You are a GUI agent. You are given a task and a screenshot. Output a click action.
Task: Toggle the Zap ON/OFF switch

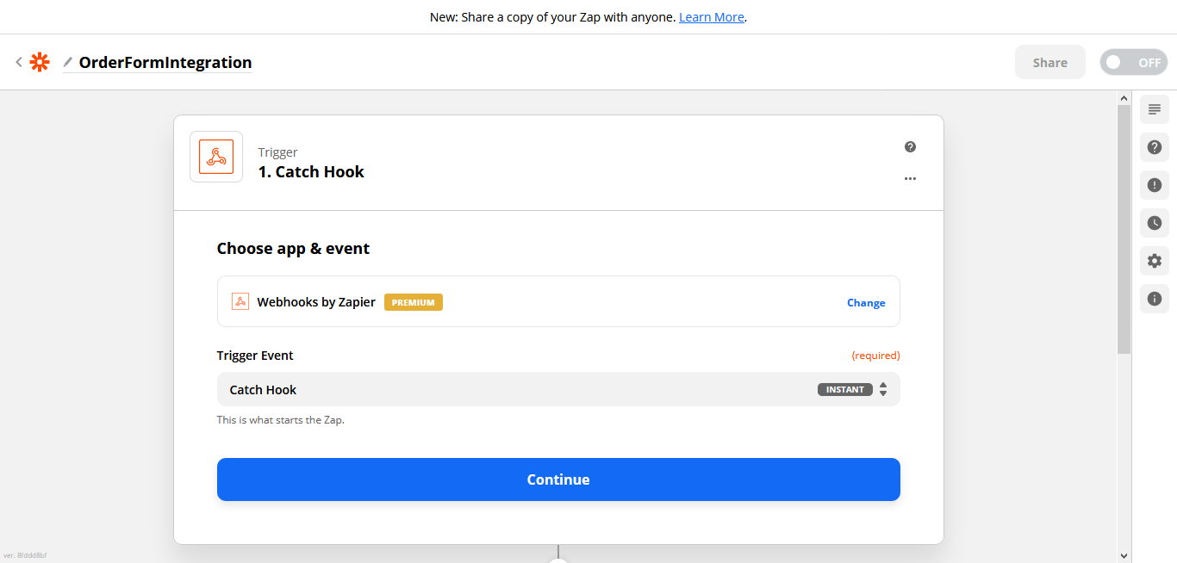pyautogui.click(x=1133, y=62)
